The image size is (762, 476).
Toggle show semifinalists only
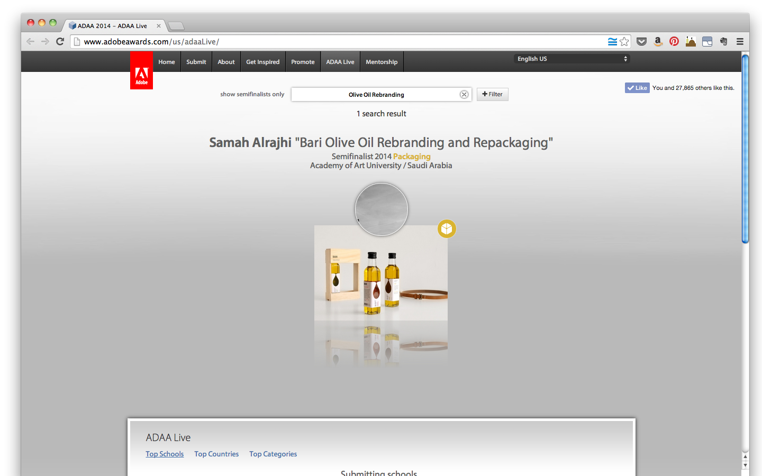252,94
